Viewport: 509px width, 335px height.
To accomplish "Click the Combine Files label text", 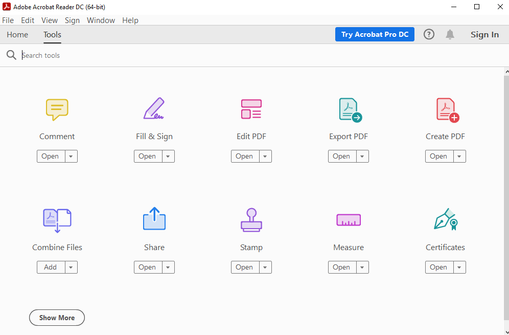I will pyautogui.click(x=57, y=247).
